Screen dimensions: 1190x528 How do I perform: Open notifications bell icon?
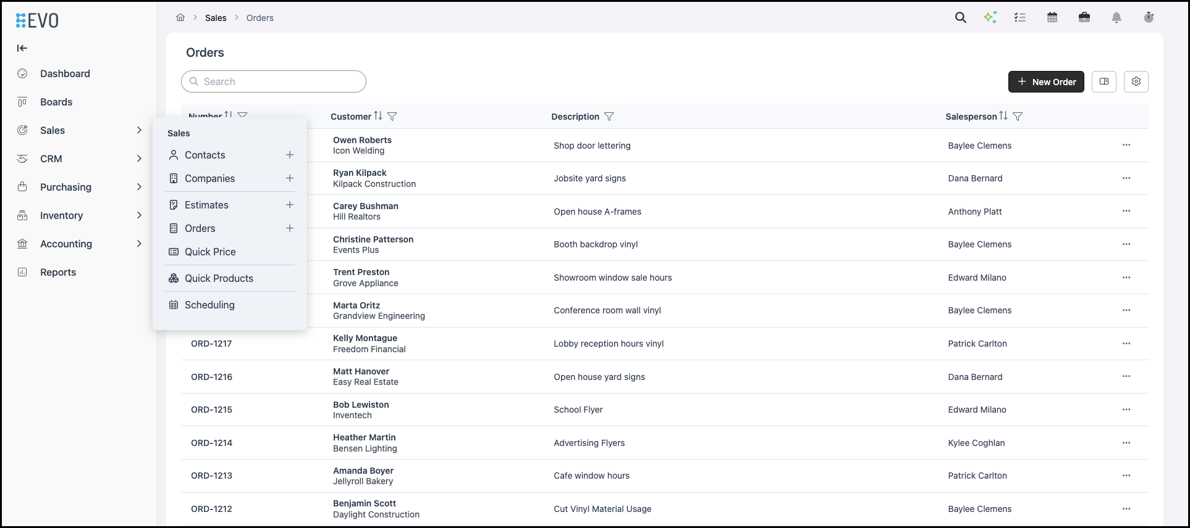pyautogui.click(x=1116, y=18)
